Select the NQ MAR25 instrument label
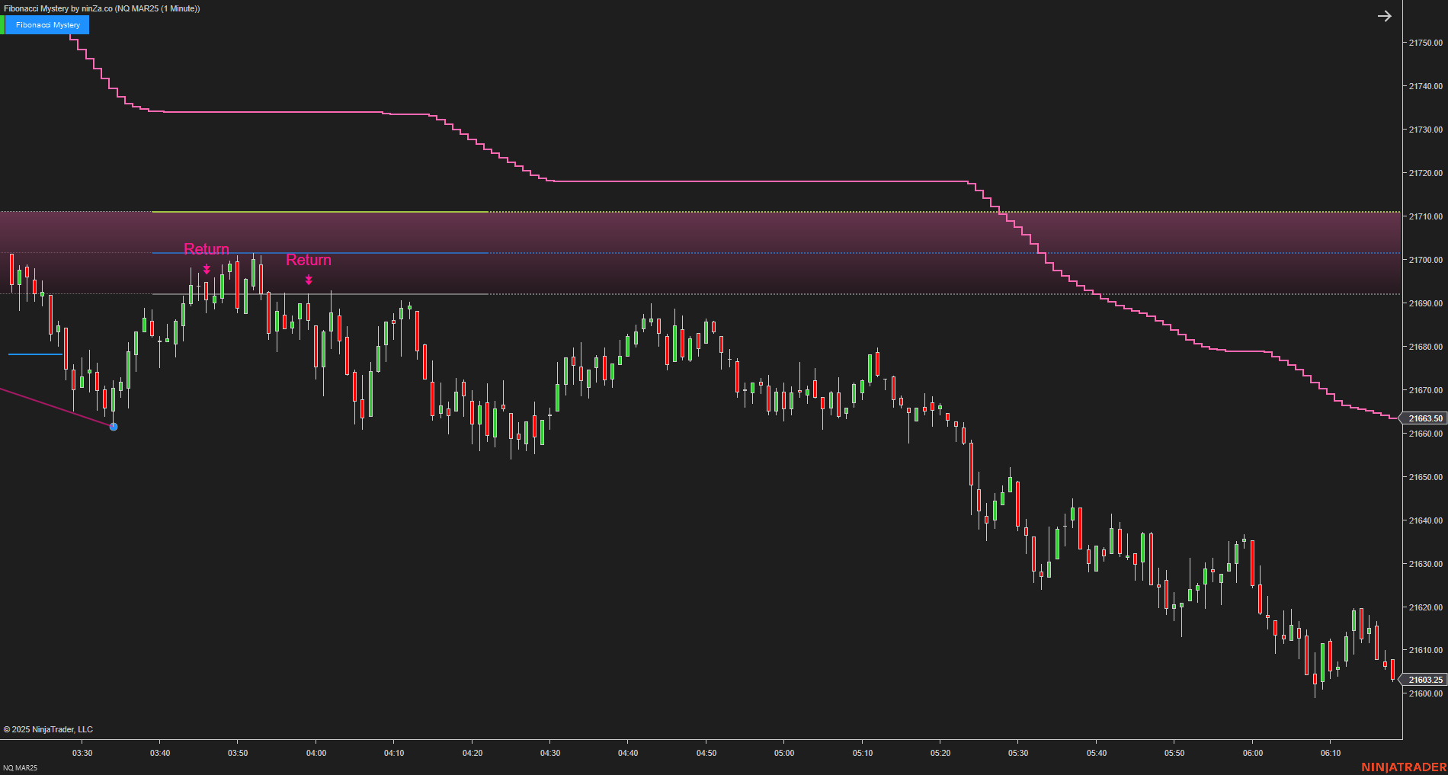The width and height of the screenshot is (1448, 775). click(19, 767)
